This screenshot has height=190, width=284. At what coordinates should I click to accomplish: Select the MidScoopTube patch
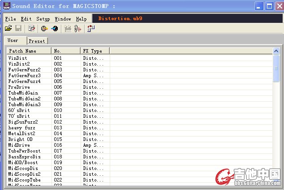point(25,180)
